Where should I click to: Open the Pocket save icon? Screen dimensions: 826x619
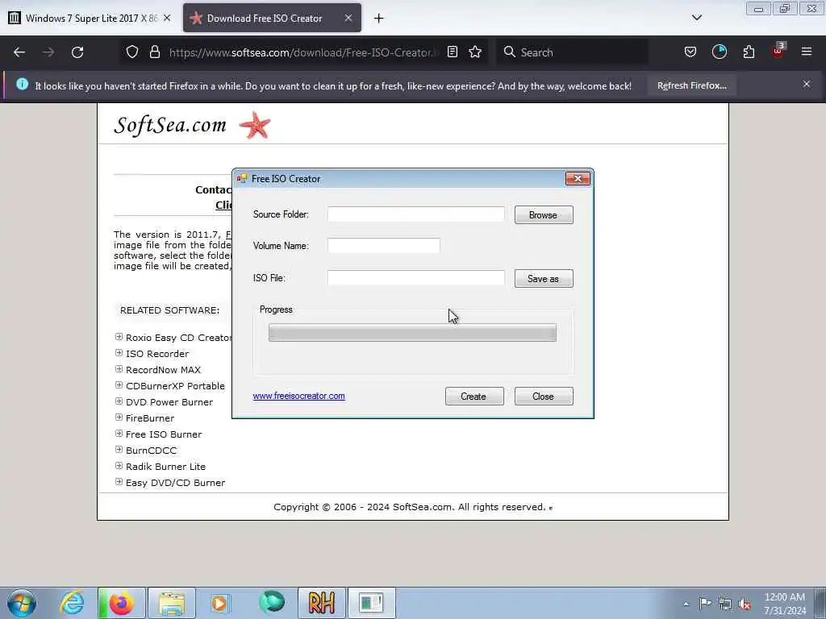click(690, 52)
